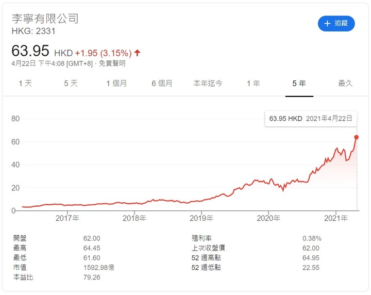
Task: Choose the 5 年 range tab
Action: tap(299, 84)
